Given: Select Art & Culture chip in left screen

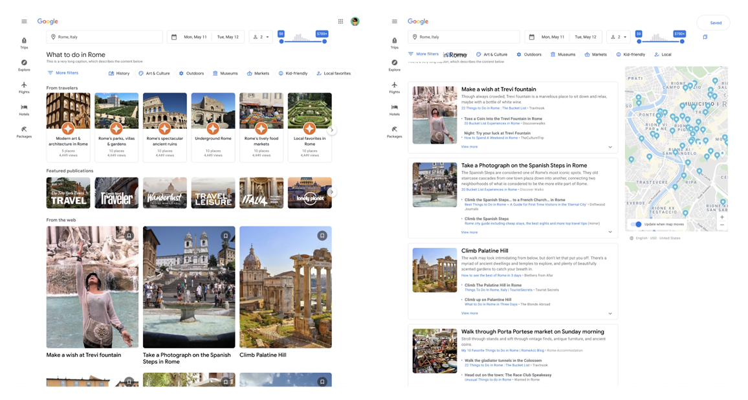Looking at the screenshot, I should (154, 74).
